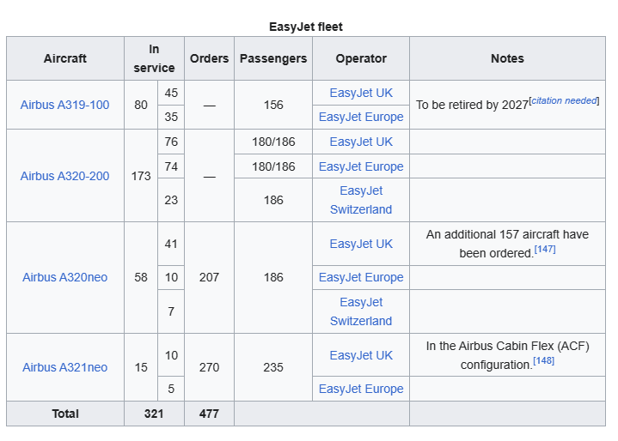618x441 pixels.
Task: Open reference 147 footnote link
Action: [x=545, y=249]
